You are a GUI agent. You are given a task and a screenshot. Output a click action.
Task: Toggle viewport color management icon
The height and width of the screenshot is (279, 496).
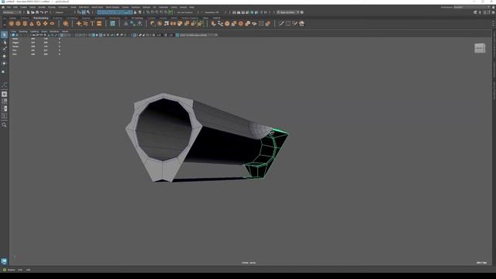click(177, 35)
